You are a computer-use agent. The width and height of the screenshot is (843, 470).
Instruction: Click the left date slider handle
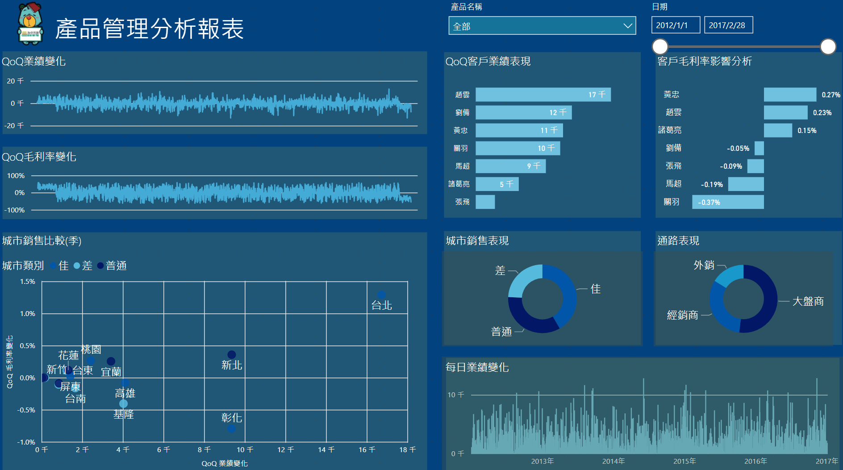(660, 46)
